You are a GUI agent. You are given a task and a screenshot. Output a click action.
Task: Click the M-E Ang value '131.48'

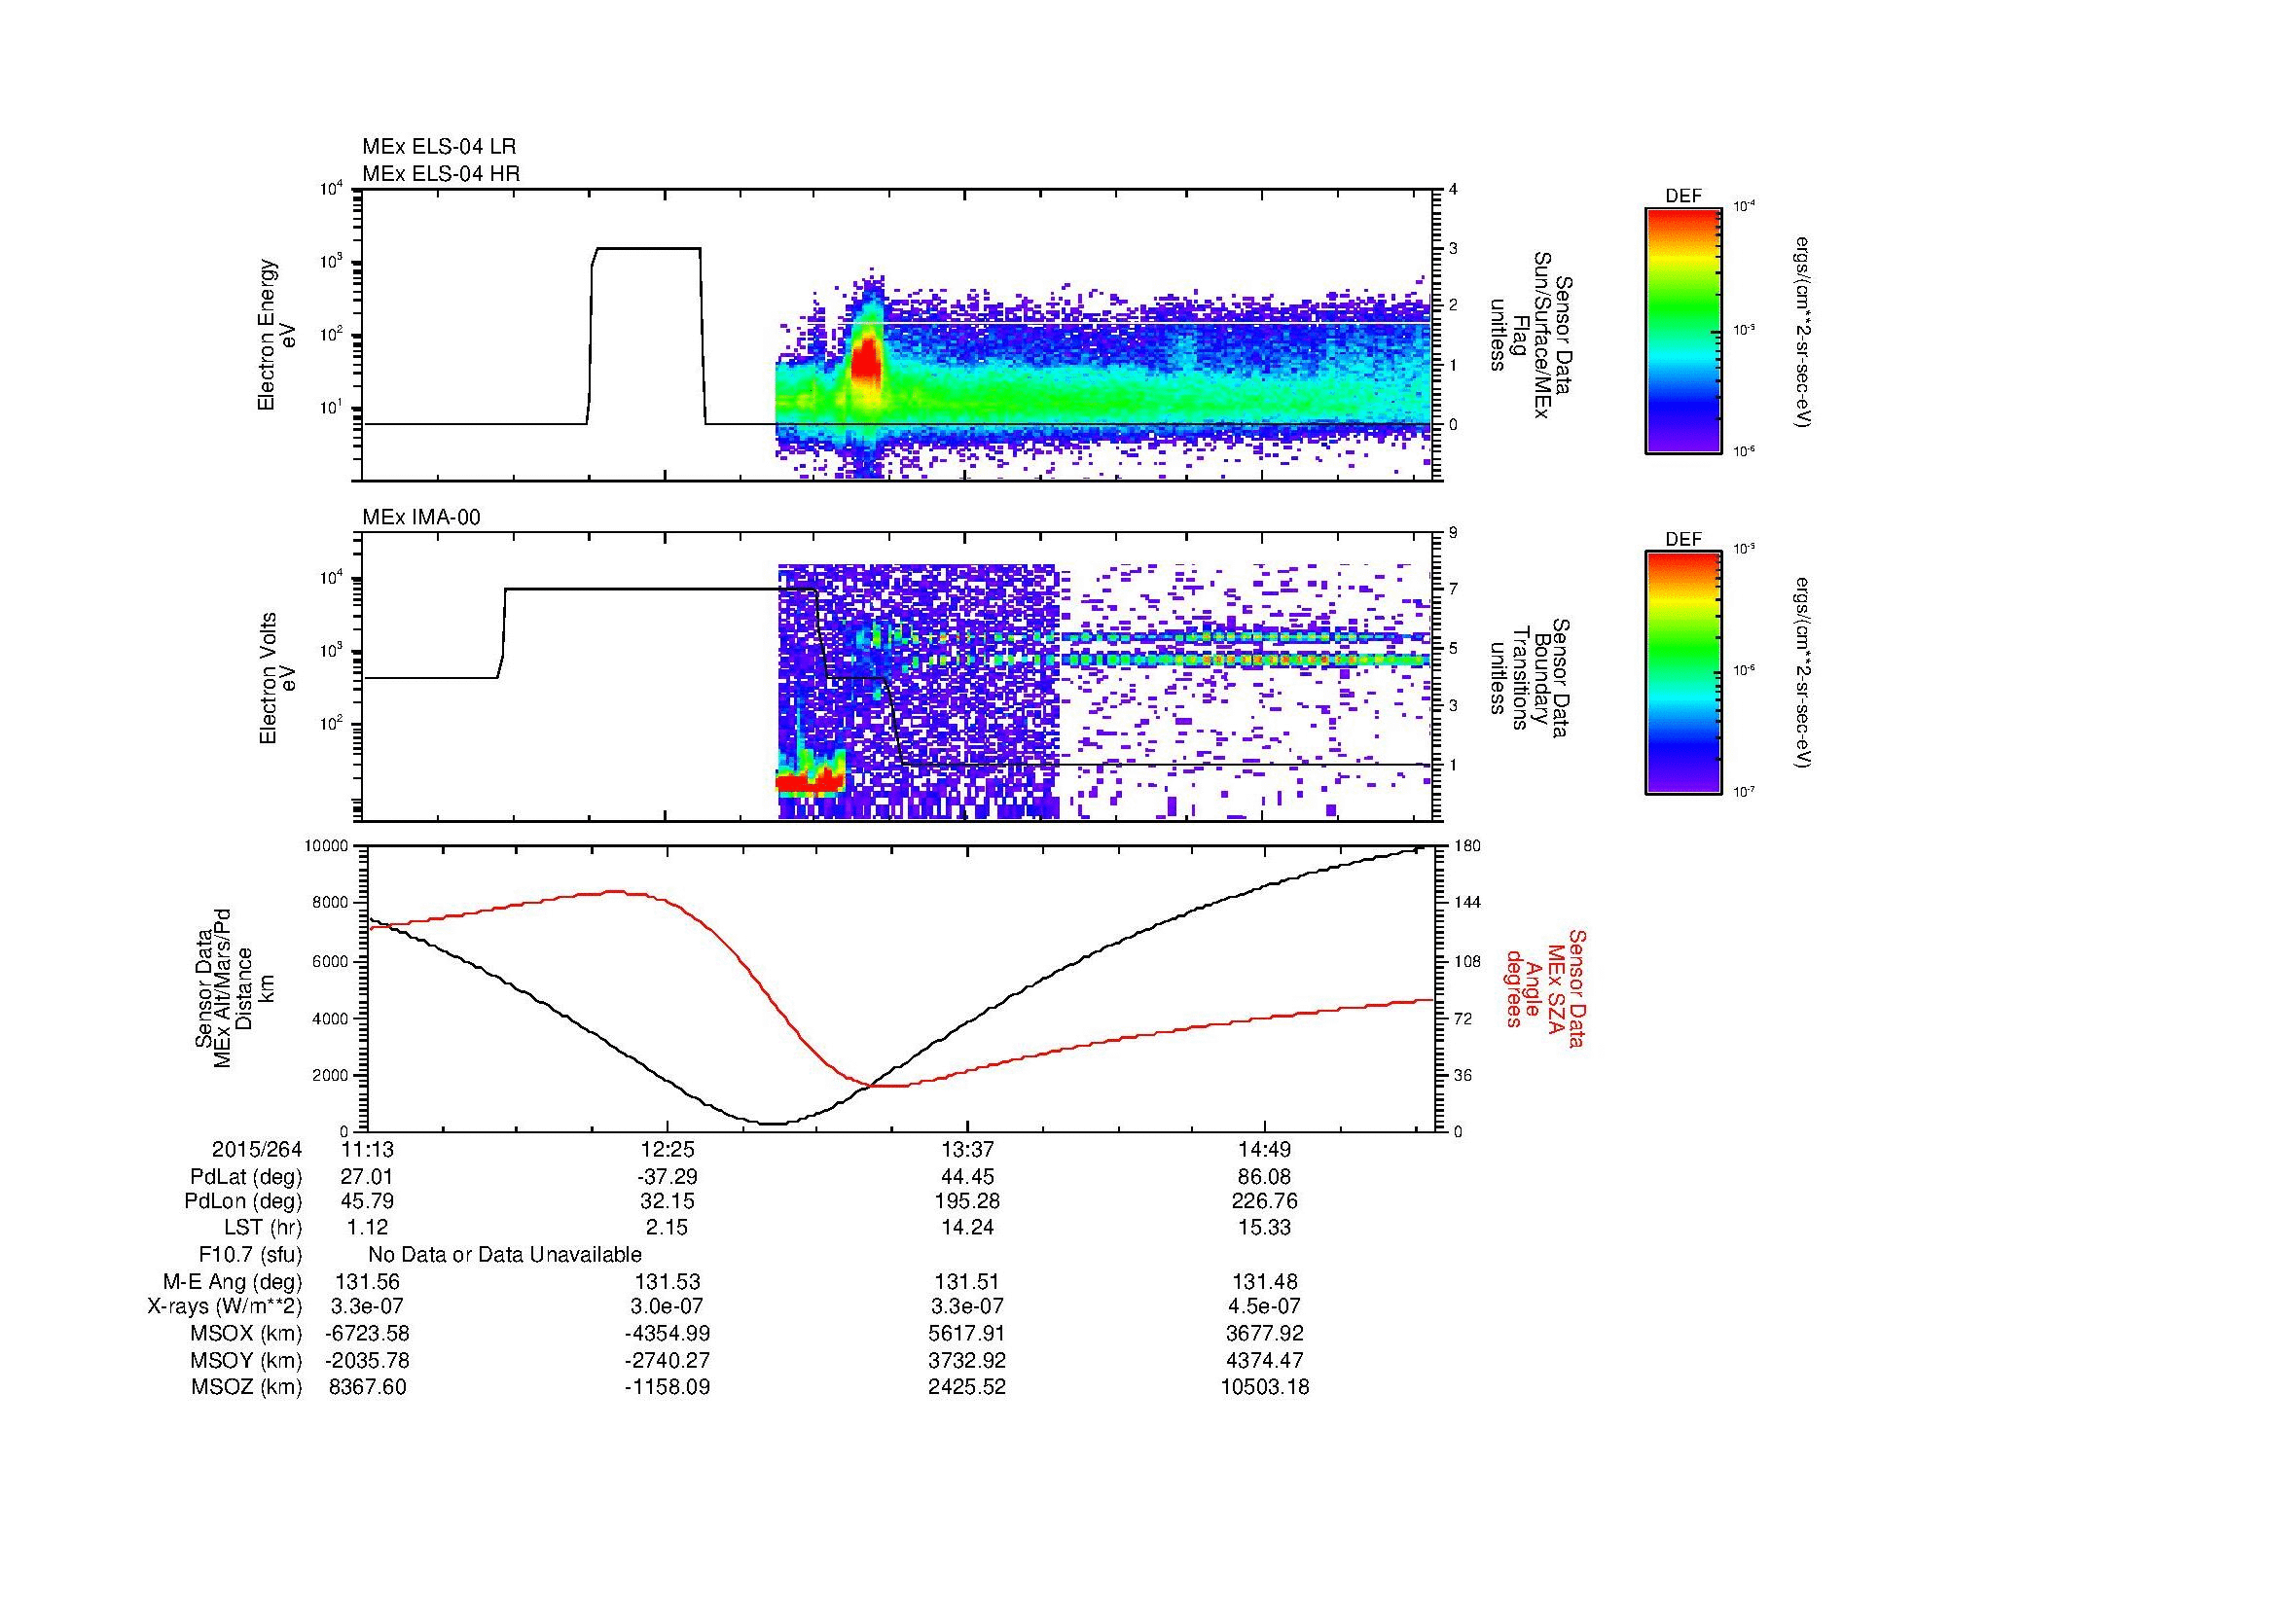click(1265, 1282)
